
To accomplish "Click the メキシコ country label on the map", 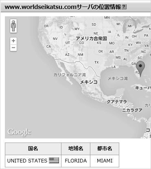I will coord(89,82).
